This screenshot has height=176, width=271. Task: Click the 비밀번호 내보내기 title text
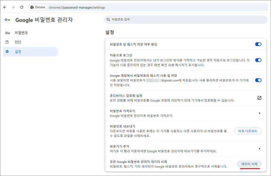coord(123,126)
